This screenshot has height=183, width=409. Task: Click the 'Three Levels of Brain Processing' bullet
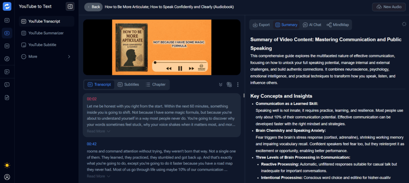[303, 158]
